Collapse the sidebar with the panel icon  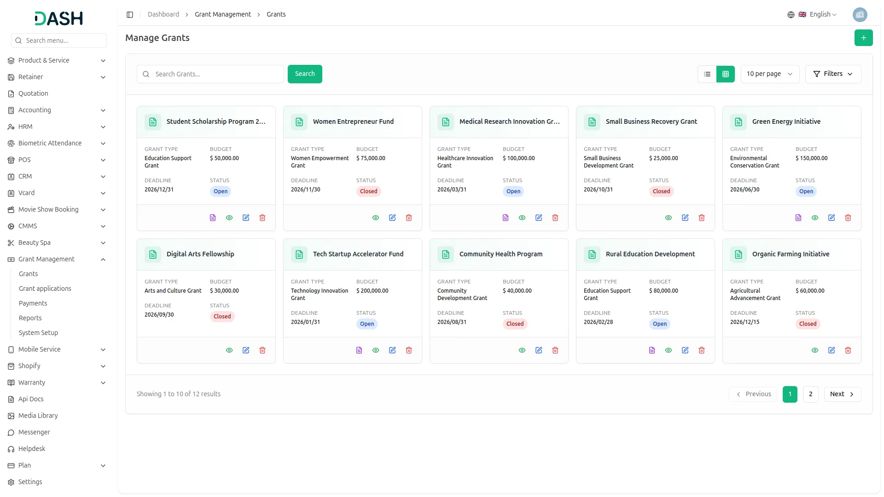pyautogui.click(x=130, y=15)
